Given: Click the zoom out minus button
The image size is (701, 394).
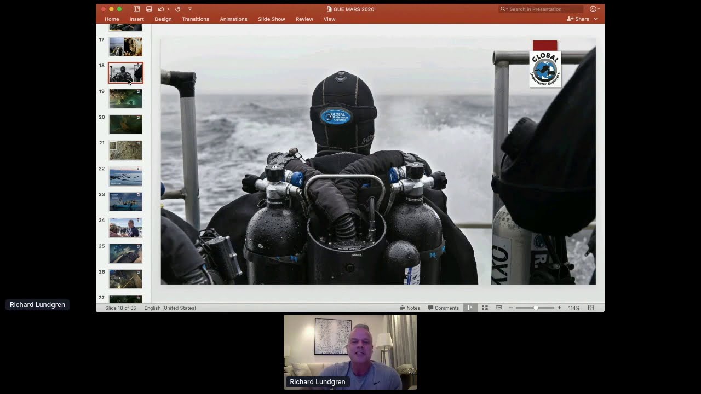Looking at the screenshot, I should [511, 308].
